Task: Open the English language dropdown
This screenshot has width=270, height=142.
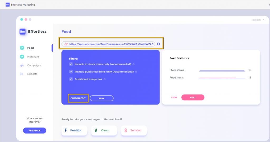Action: click(258, 20)
